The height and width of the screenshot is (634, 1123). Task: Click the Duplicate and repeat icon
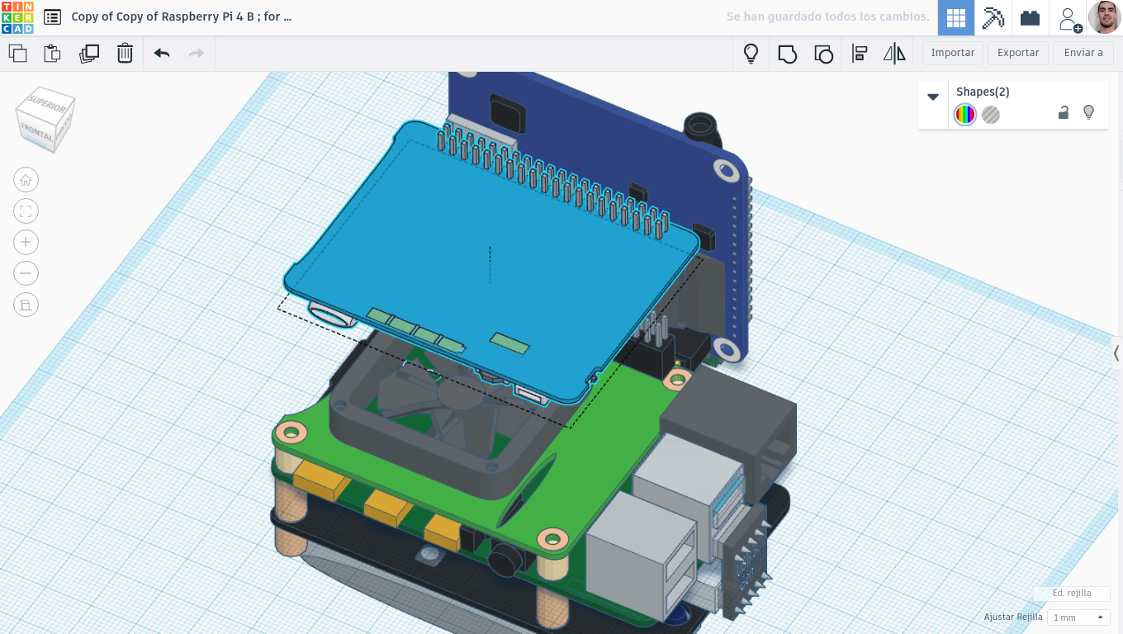[89, 54]
